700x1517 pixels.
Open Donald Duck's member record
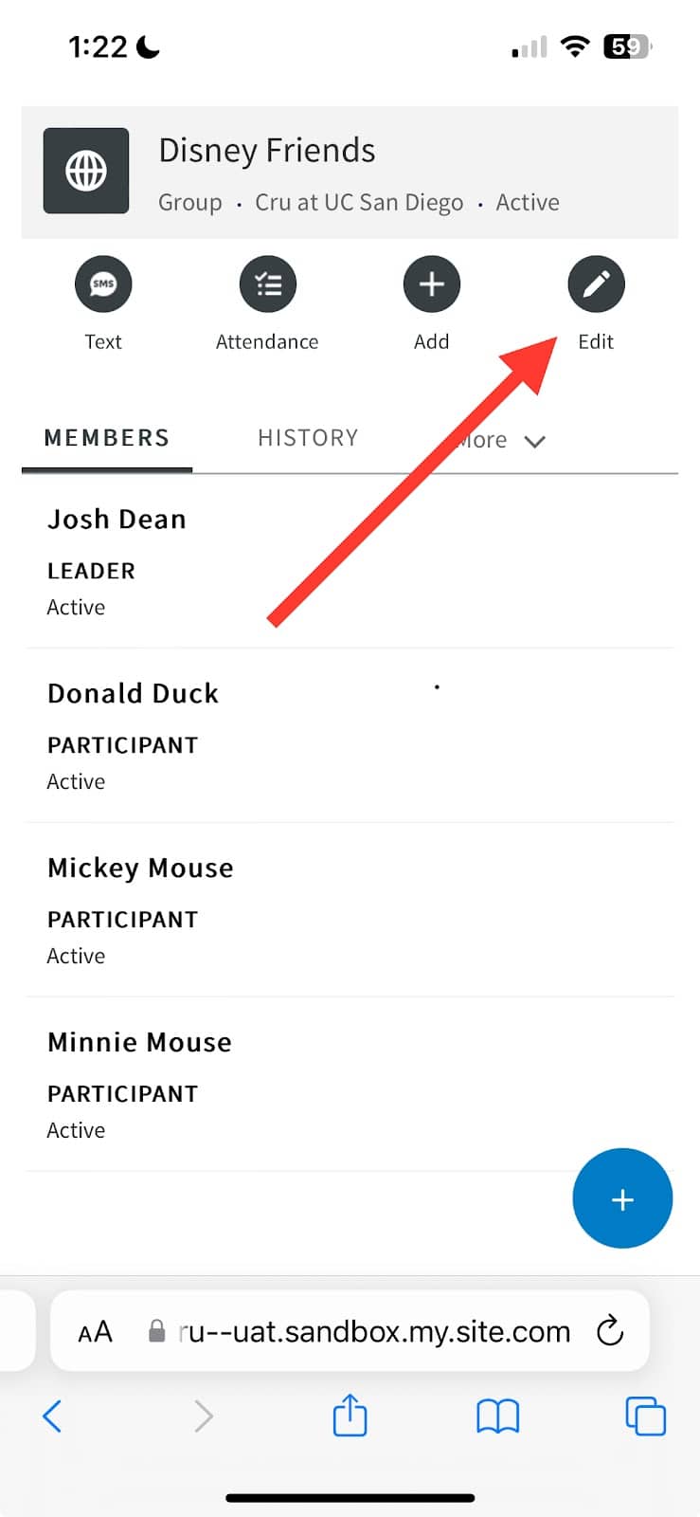click(x=133, y=694)
